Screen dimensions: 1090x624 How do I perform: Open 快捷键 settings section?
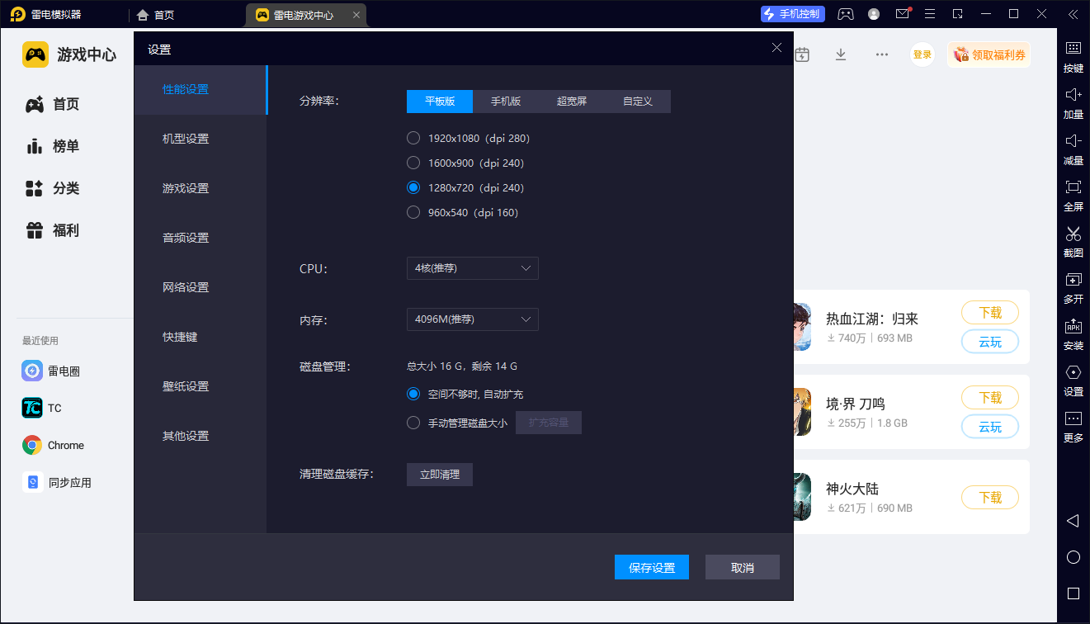[x=201, y=337]
